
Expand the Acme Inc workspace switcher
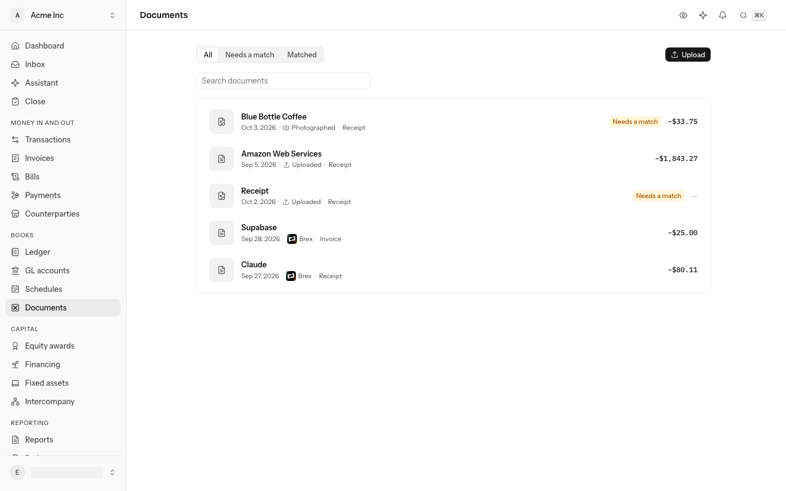pos(63,15)
